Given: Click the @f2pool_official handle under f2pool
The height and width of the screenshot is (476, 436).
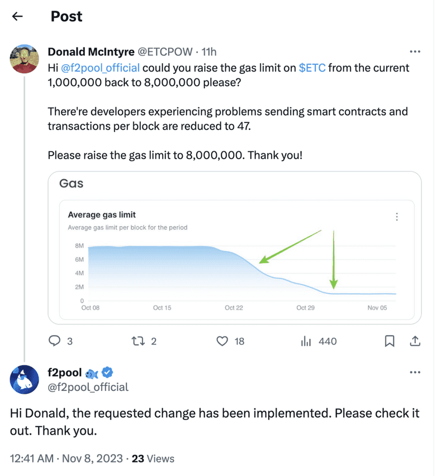Looking at the screenshot, I should click(x=88, y=387).
